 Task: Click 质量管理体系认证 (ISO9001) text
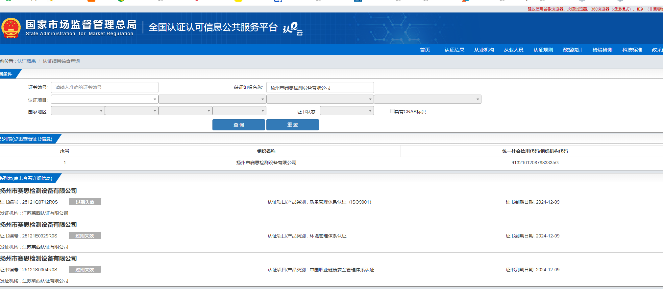click(x=340, y=202)
